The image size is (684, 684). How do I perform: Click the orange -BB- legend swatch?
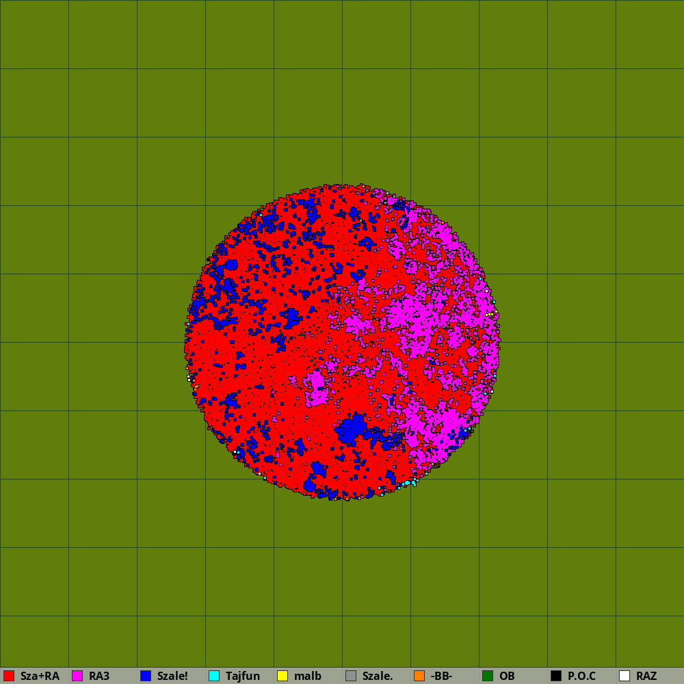click(419, 676)
